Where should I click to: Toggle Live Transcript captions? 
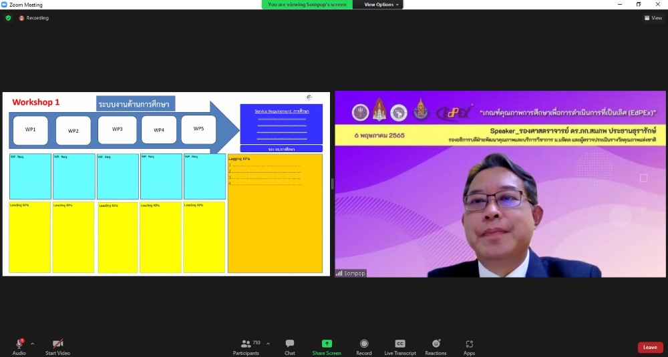click(x=399, y=346)
